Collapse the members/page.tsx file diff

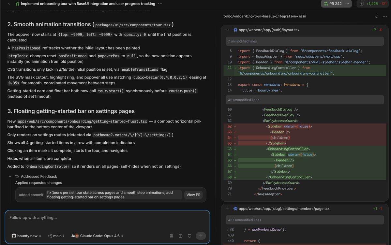coord(227,209)
